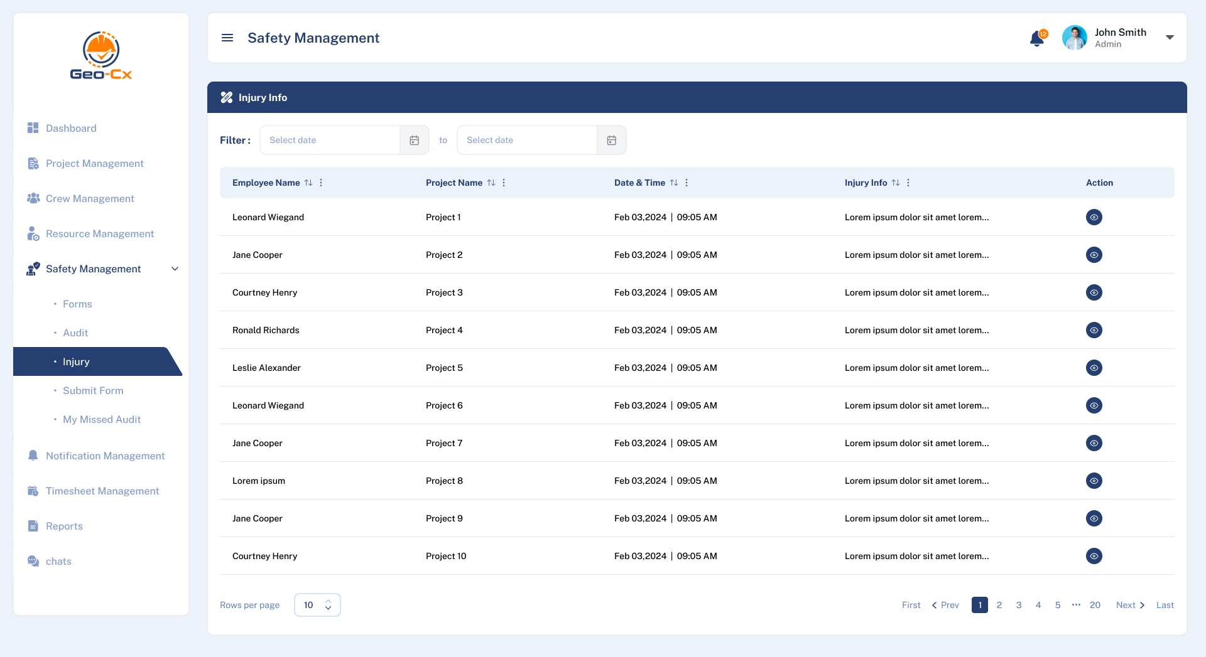Open calendar picker for start date
1206x657 pixels.
point(415,140)
